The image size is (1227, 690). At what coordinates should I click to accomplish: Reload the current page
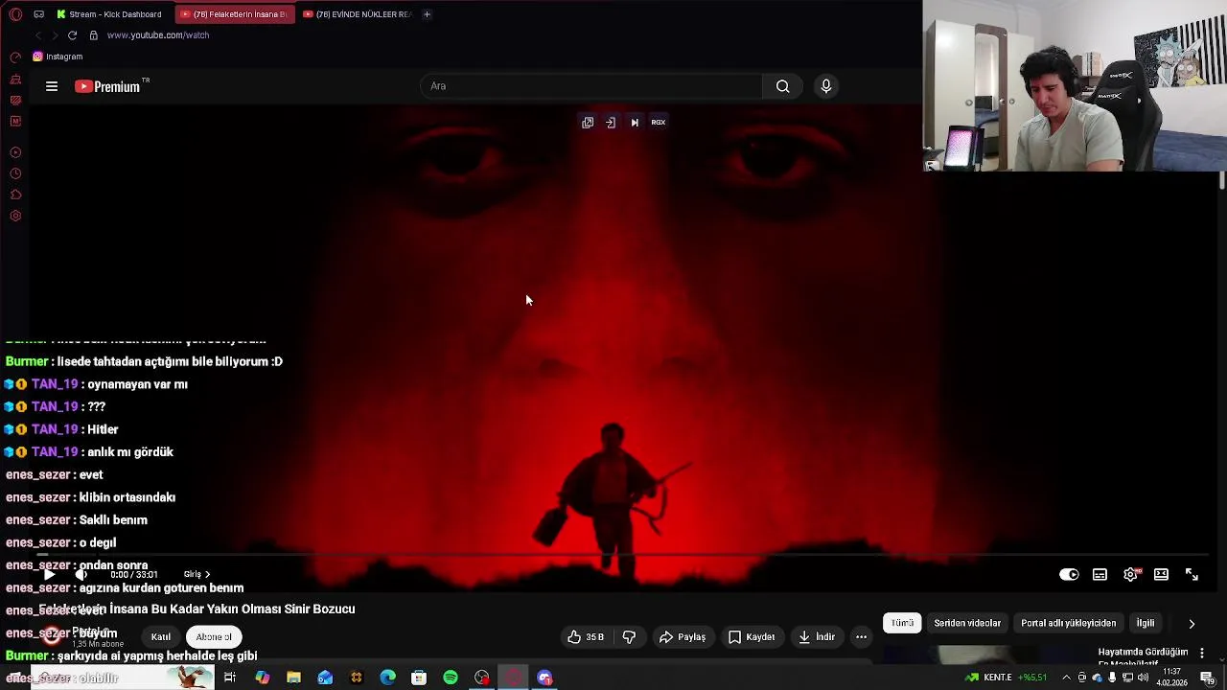[x=72, y=35]
